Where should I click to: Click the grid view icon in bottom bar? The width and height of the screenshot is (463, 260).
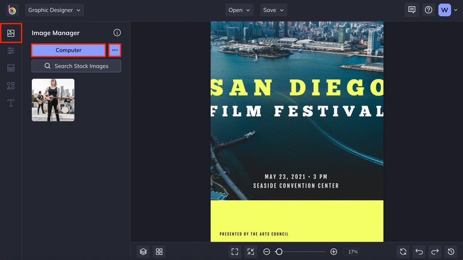click(x=159, y=252)
